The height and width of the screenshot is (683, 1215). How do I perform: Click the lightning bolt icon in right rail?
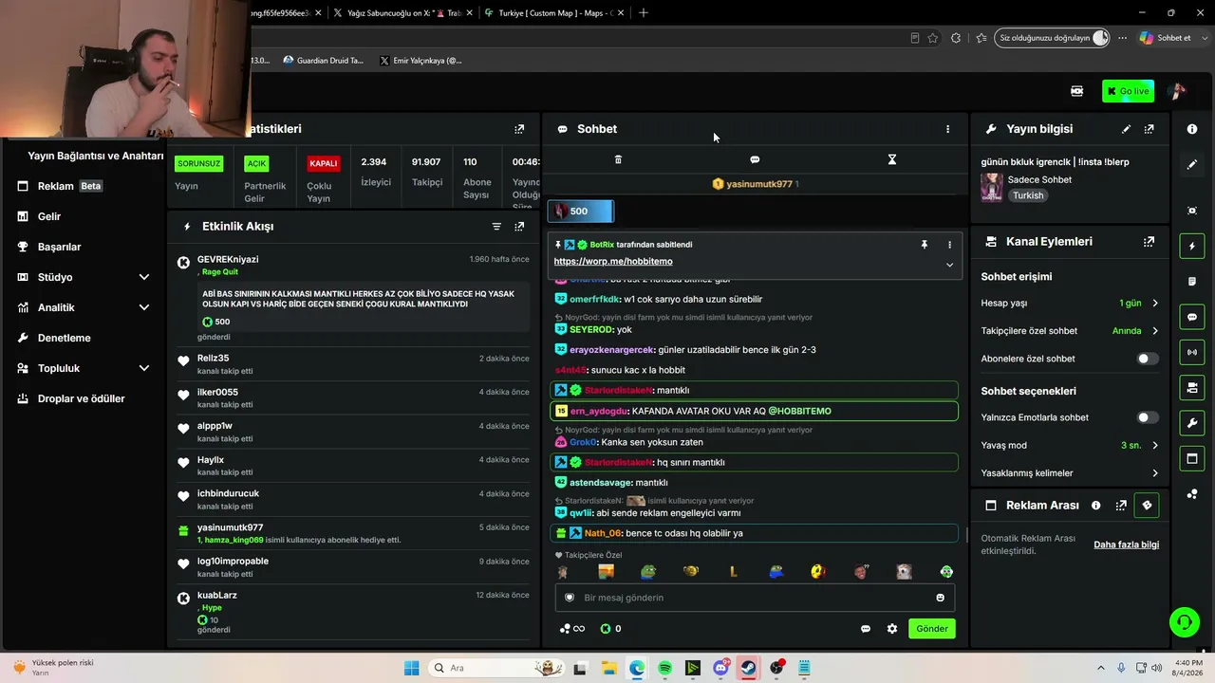(x=1192, y=247)
